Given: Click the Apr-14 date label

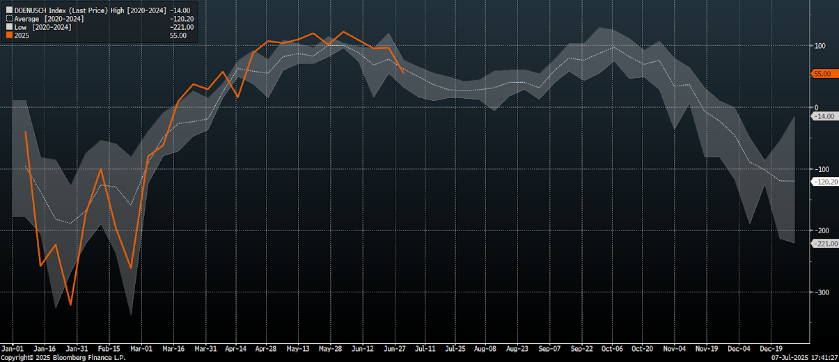Looking at the screenshot, I should (x=236, y=348).
